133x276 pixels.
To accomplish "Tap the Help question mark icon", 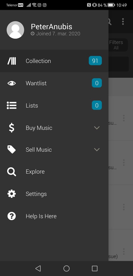I will coord(11,216).
